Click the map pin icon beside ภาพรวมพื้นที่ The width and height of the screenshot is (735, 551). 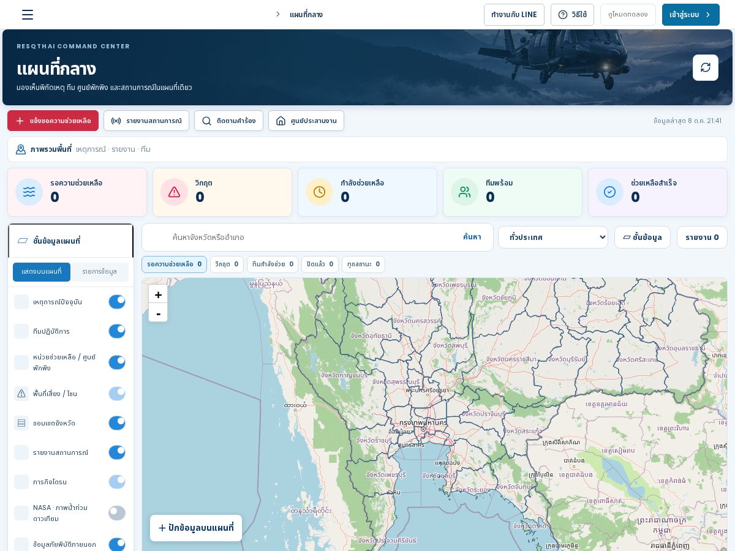(x=21, y=149)
